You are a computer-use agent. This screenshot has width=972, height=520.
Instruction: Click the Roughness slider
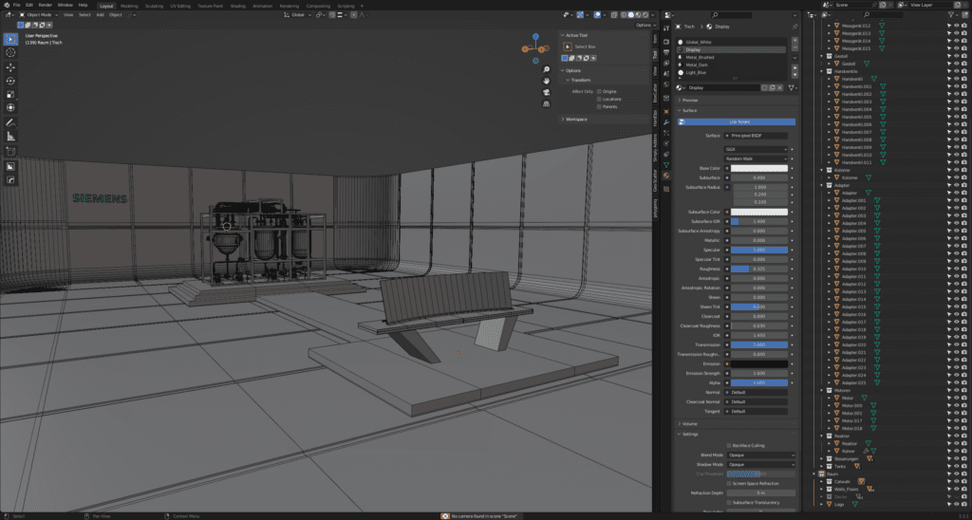[759, 269]
